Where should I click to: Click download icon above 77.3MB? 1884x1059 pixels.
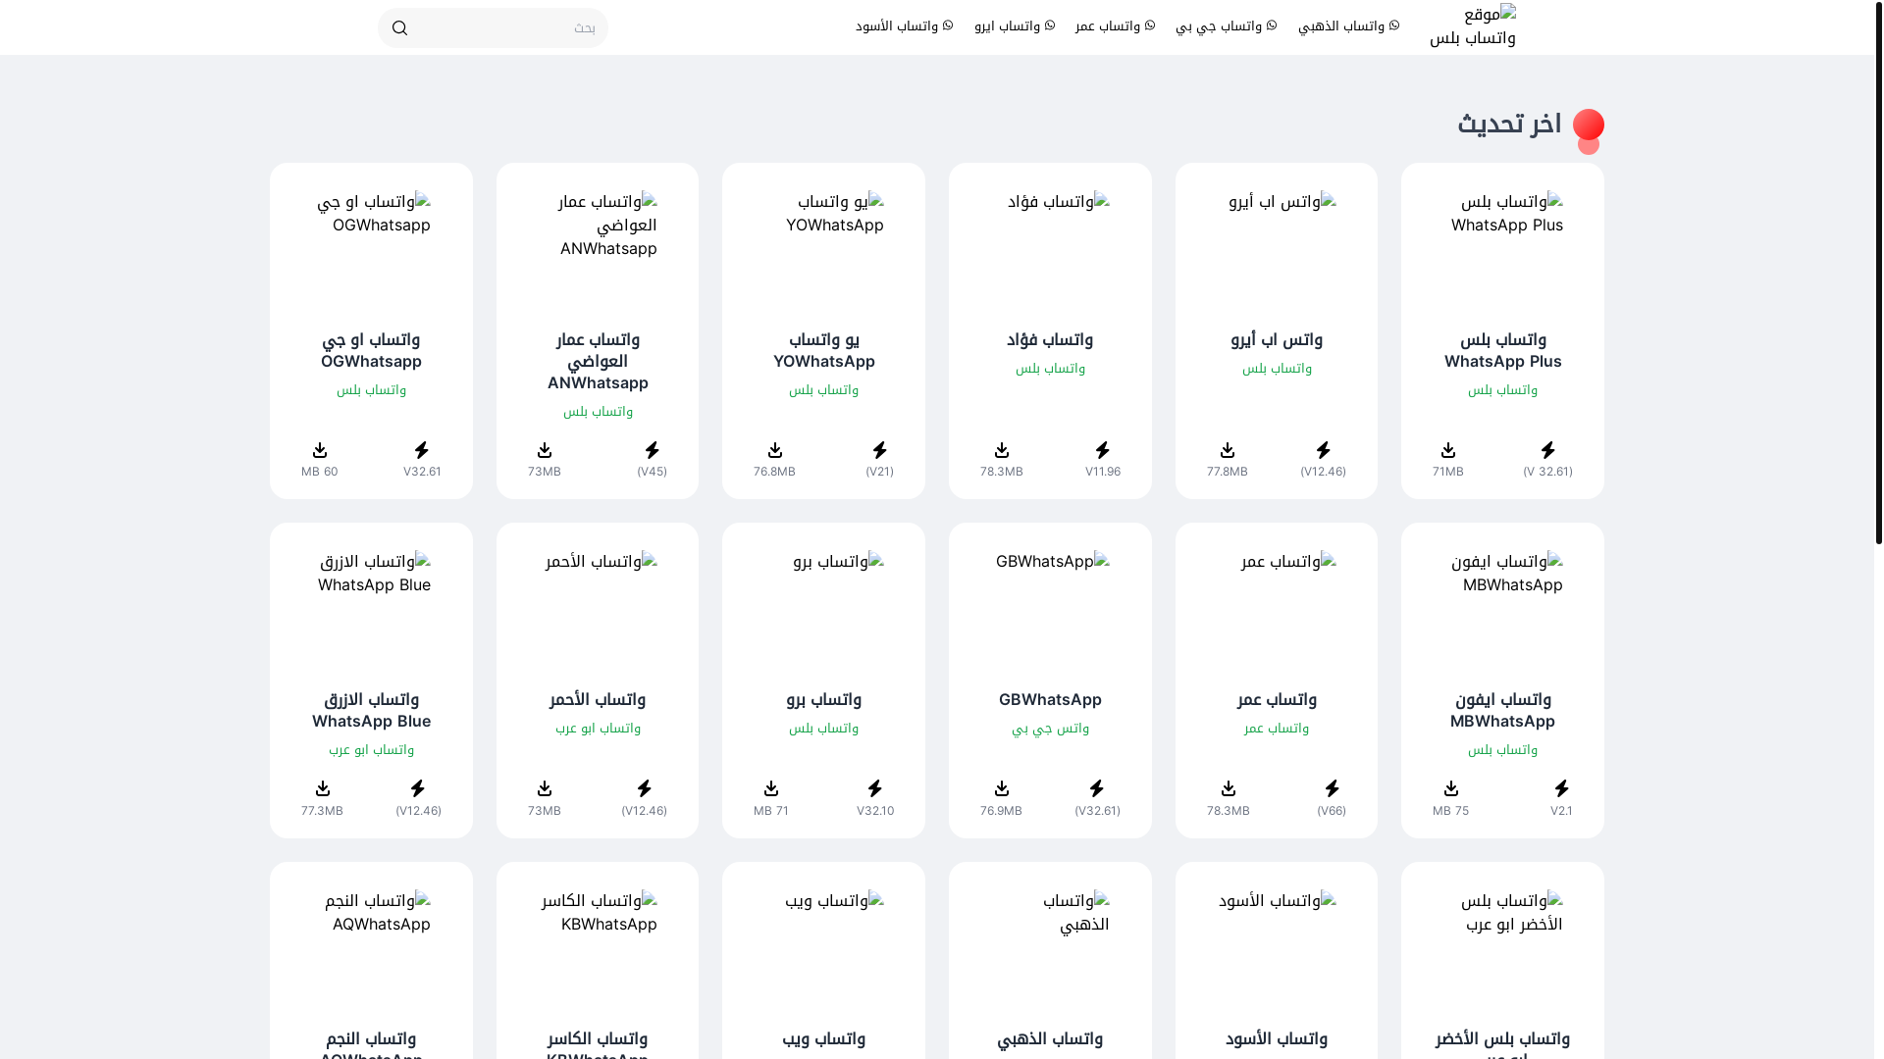click(x=323, y=789)
